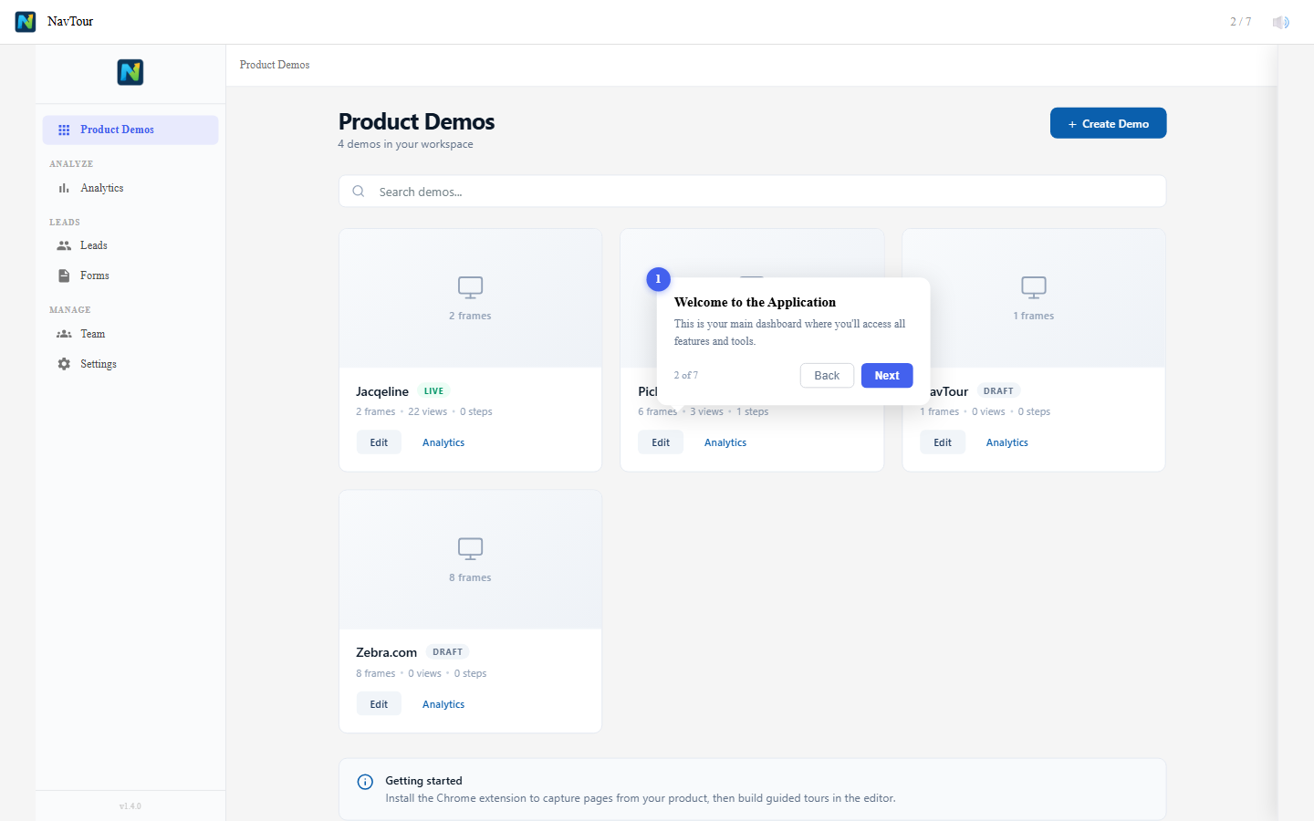This screenshot has height=821, width=1314.
Task: Click the monitor icon on the 1 frames card
Action: (x=1034, y=287)
